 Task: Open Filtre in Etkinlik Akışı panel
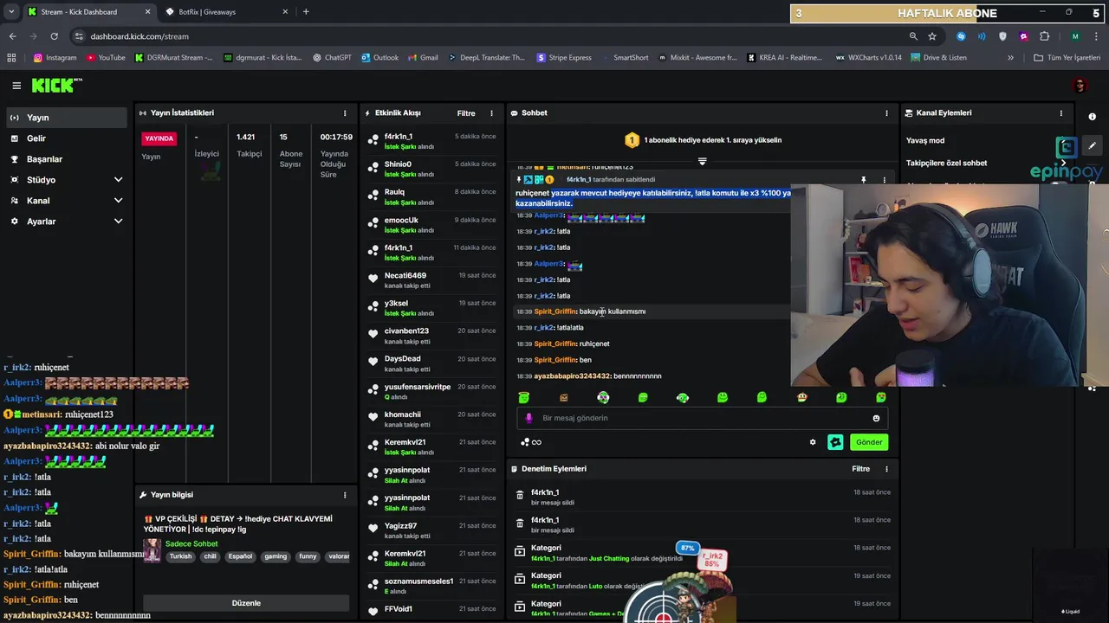click(466, 113)
